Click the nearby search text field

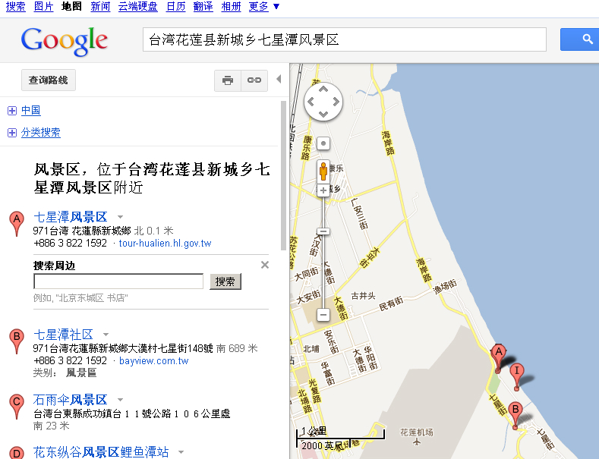click(118, 281)
